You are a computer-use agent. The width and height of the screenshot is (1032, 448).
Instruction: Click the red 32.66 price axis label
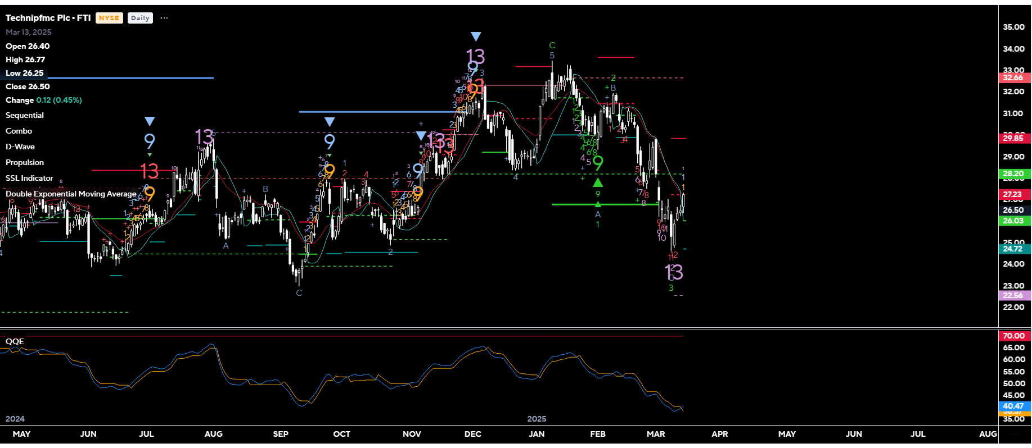(x=1013, y=78)
